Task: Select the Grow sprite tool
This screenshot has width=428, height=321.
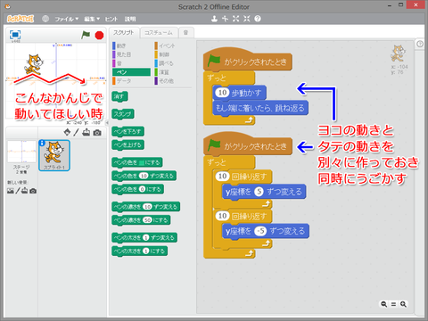Action: point(236,19)
